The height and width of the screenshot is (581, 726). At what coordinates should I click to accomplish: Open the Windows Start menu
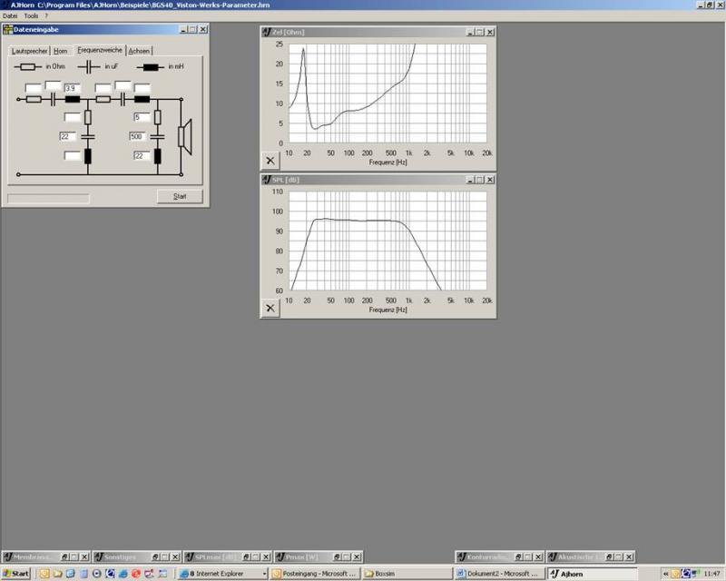pyautogui.click(x=15, y=574)
